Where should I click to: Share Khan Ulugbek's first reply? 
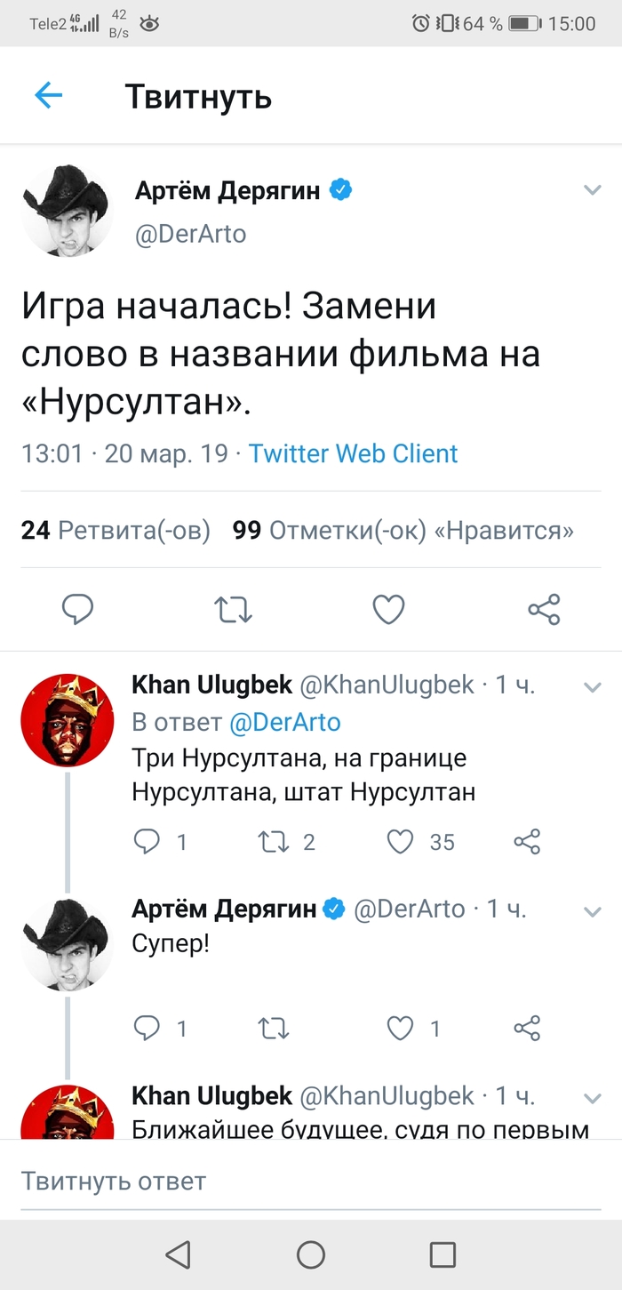click(x=527, y=841)
